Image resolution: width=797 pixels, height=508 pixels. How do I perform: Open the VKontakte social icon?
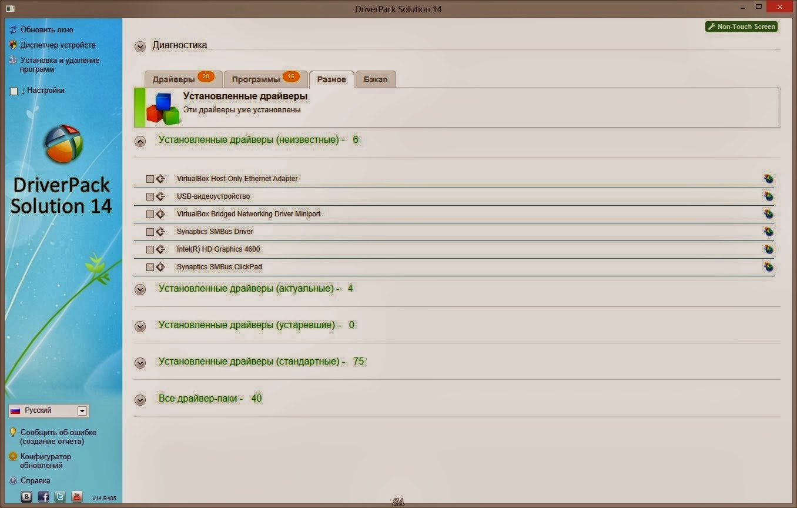[x=26, y=496]
